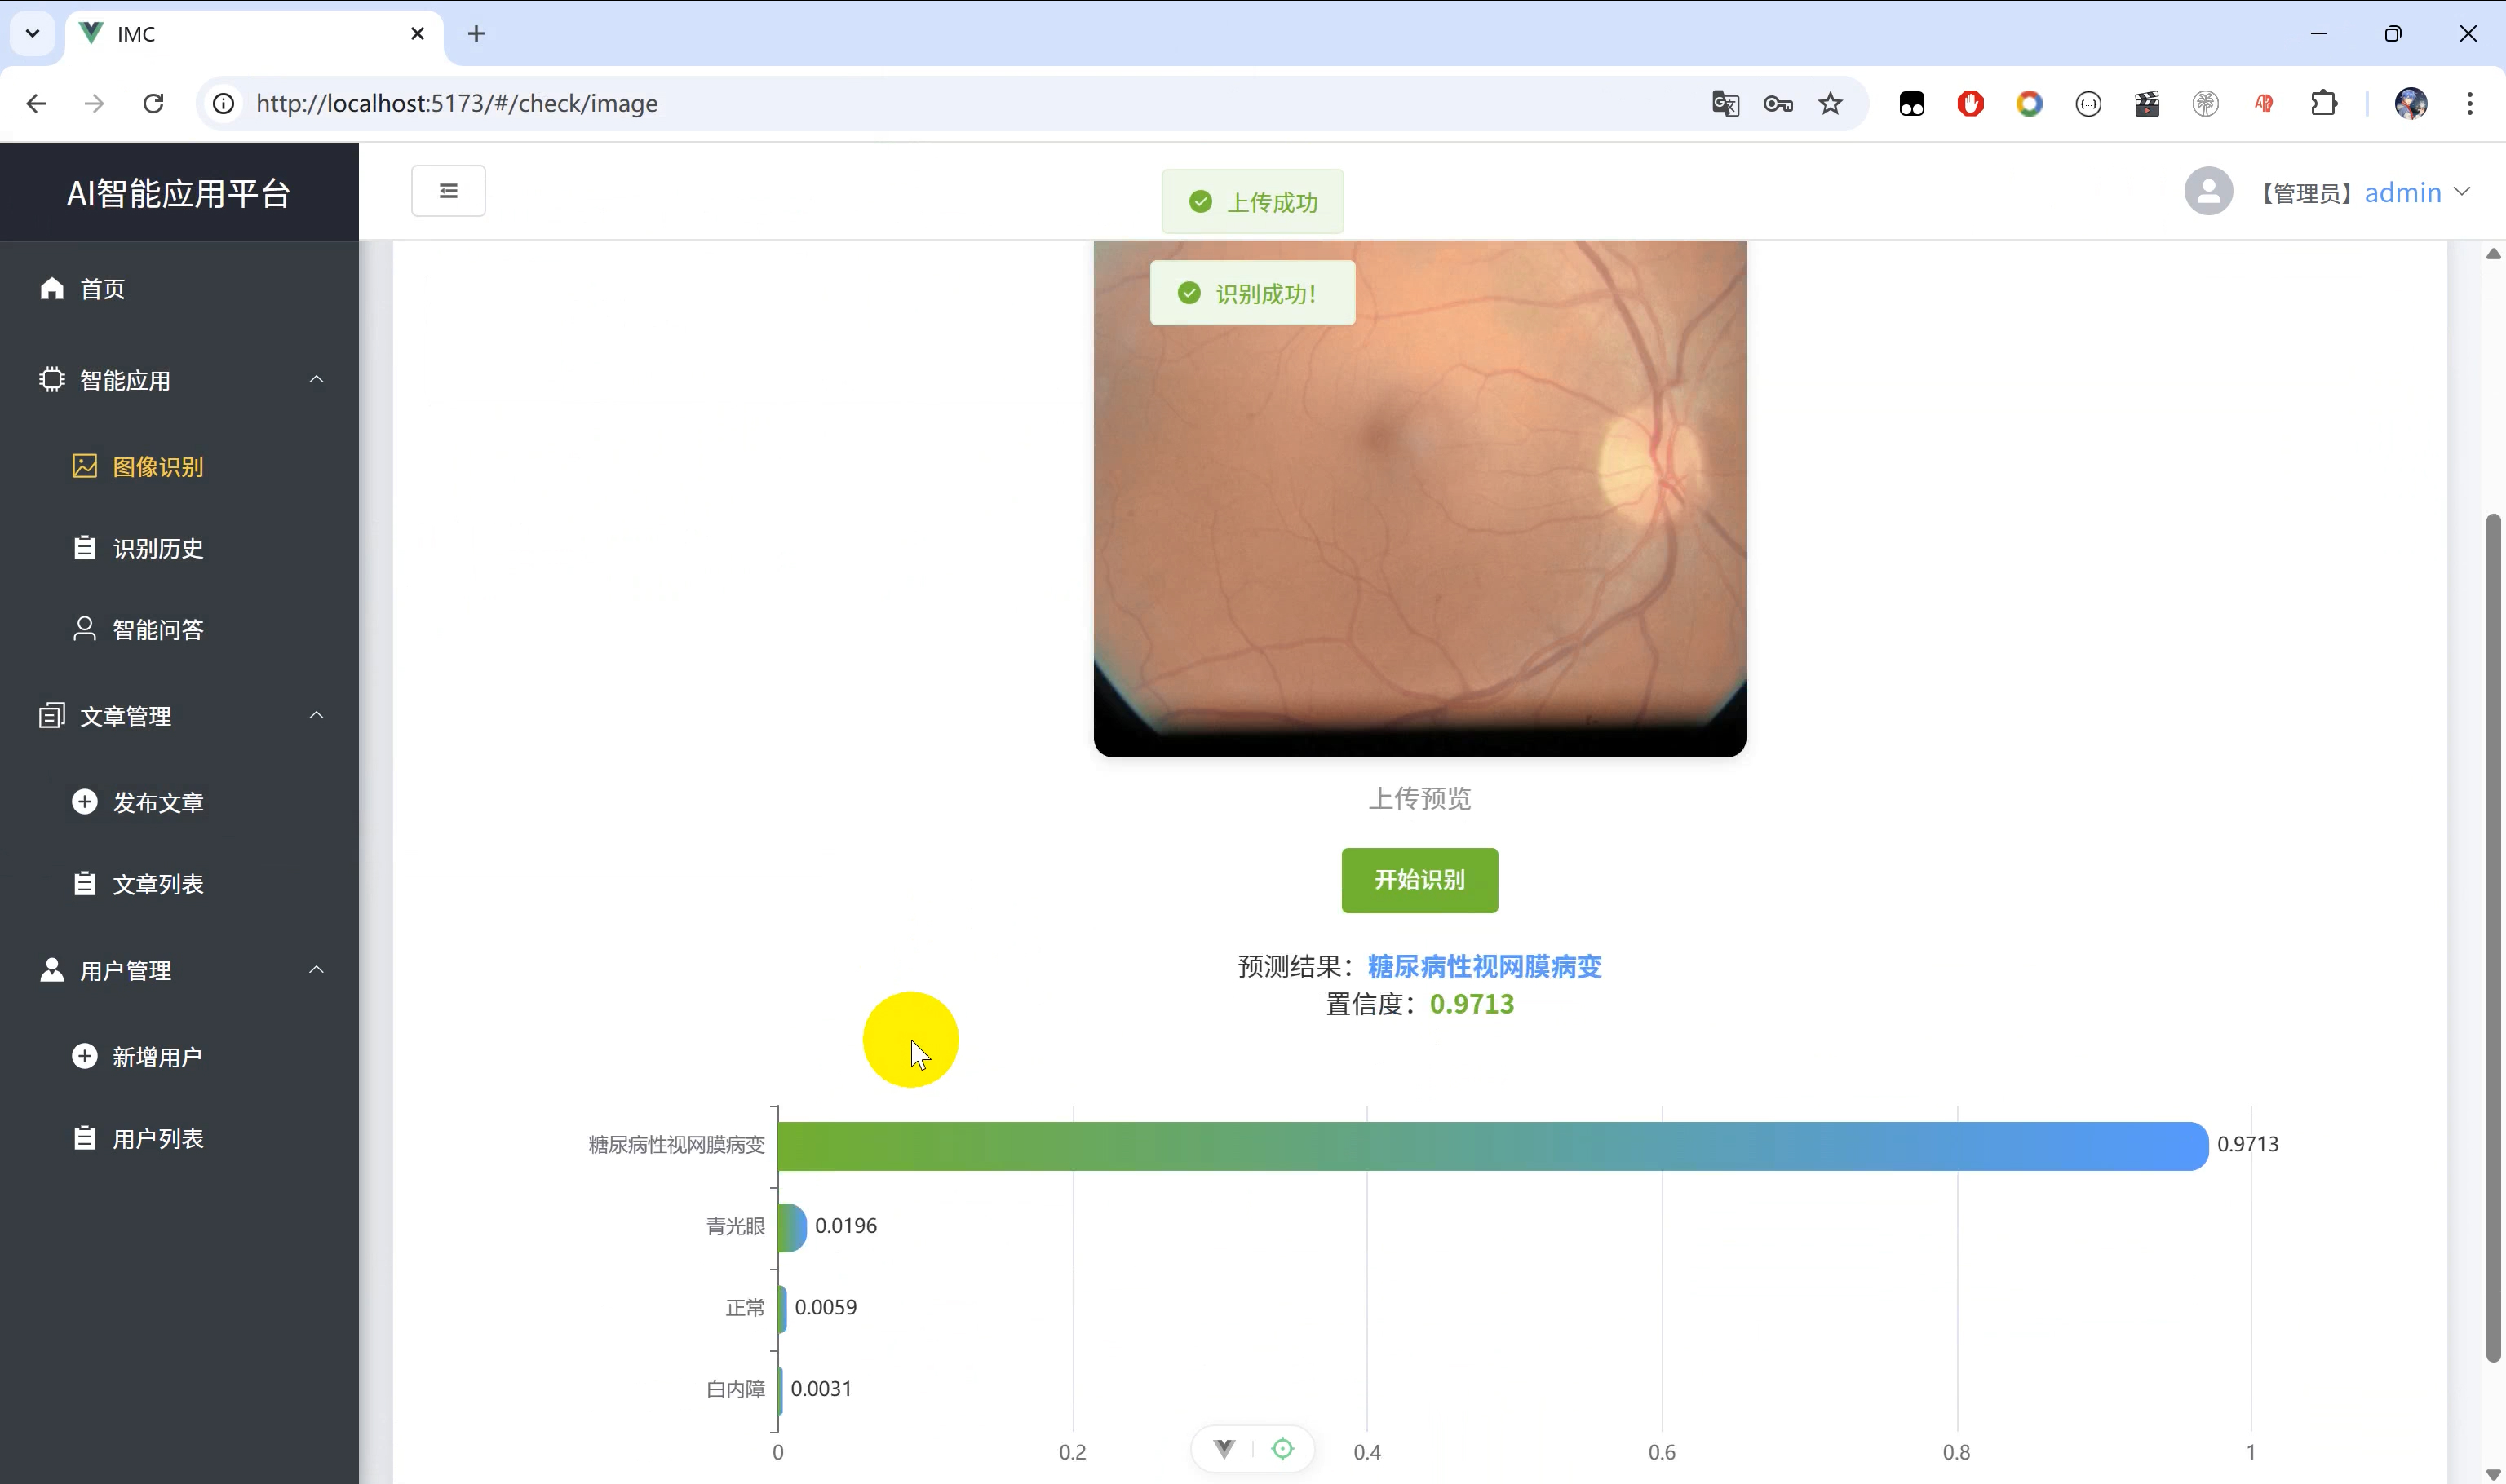Open the 用户列表 user list

point(157,1139)
